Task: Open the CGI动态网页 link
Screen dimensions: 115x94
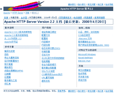Action: tap(84, 35)
